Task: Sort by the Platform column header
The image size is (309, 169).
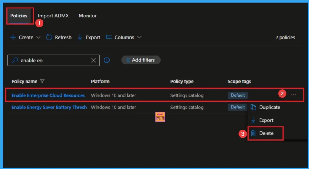Action: tap(100, 81)
